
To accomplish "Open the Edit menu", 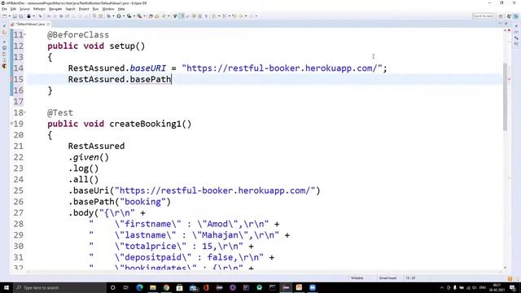I will pos(13,9).
